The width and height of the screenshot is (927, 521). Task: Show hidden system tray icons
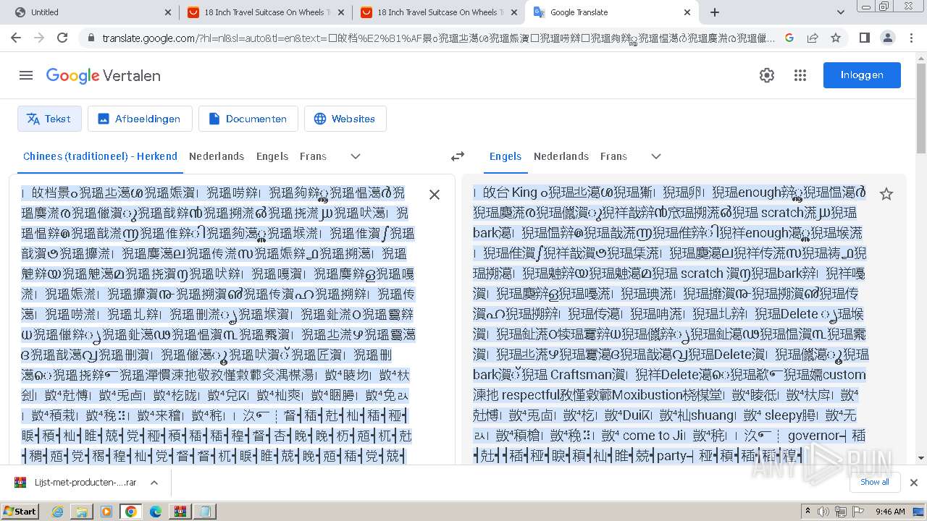pos(808,512)
